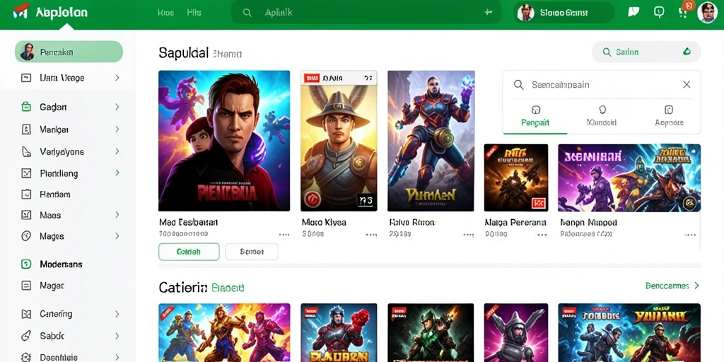The image size is (724, 362).
Task: Click the sparkle icon in top search bar
Action: [x=488, y=13]
